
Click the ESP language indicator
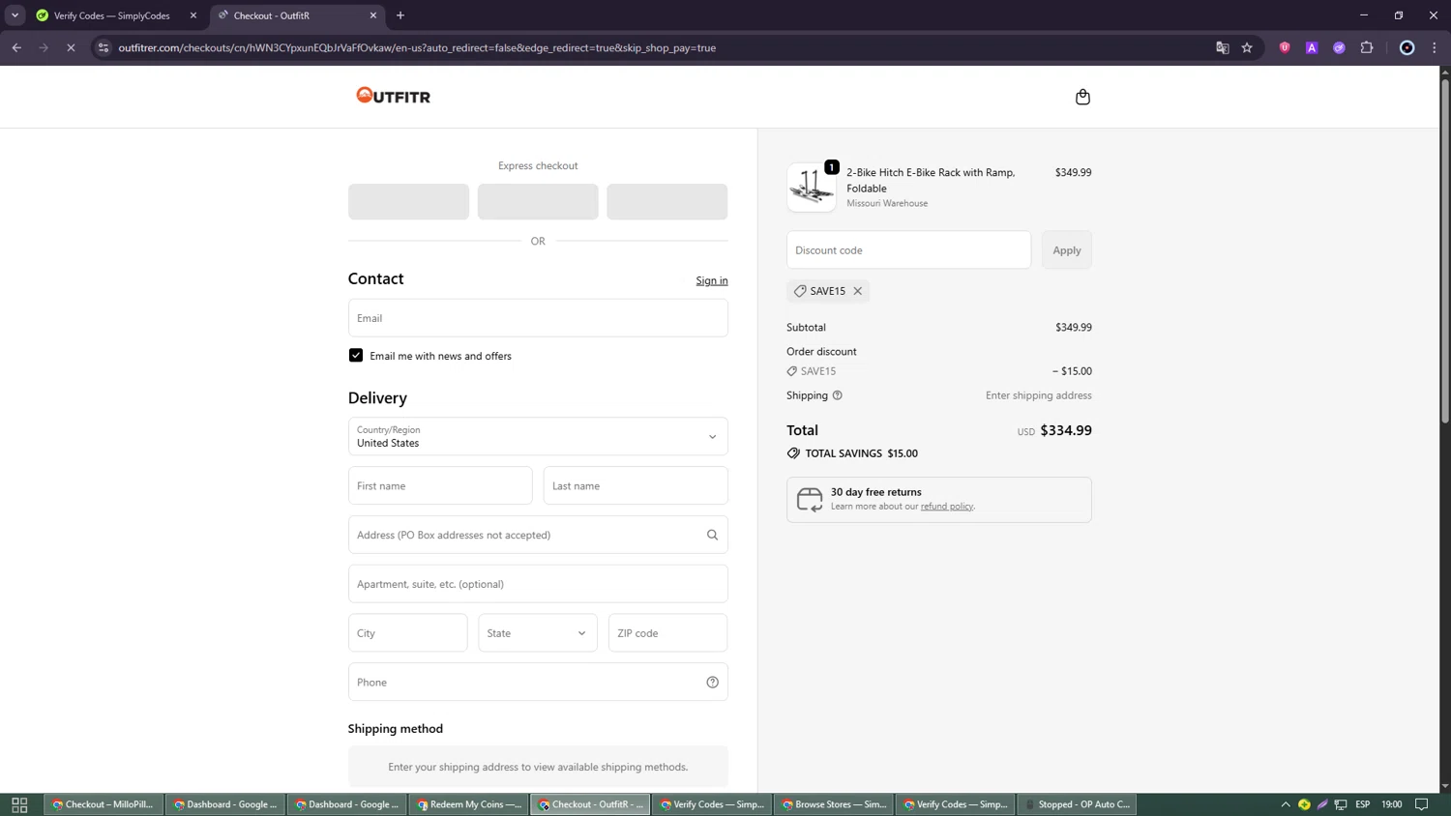[1363, 804]
